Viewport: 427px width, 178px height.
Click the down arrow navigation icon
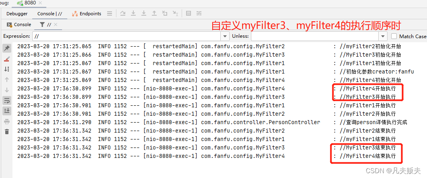click(x=7, y=90)
